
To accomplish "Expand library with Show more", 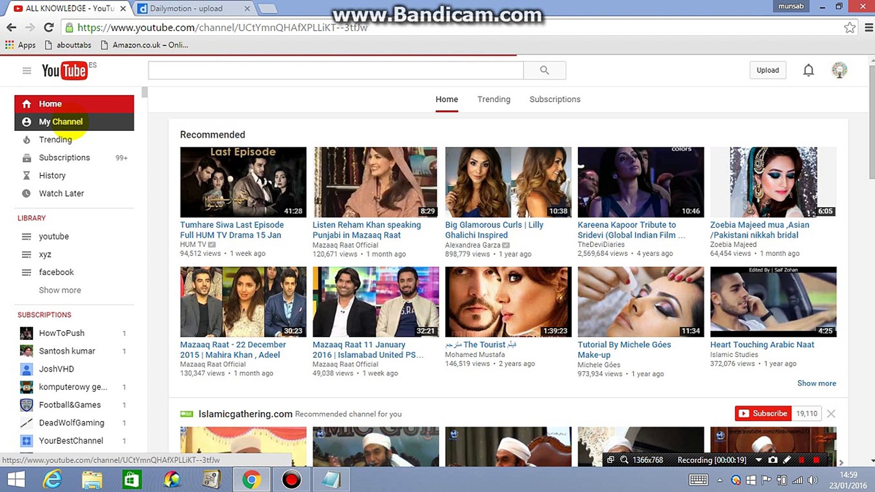I will click(60, 290).
